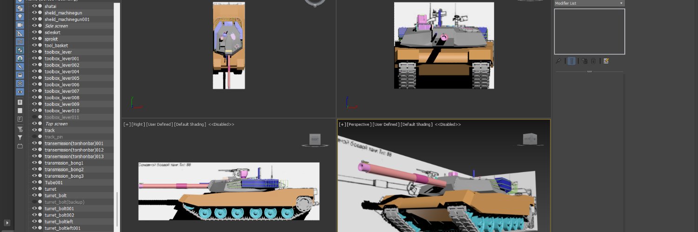Toggle the Display Bones filter icon
The image size is (698, 232).
pyautogui.click(x=20, y=66)
